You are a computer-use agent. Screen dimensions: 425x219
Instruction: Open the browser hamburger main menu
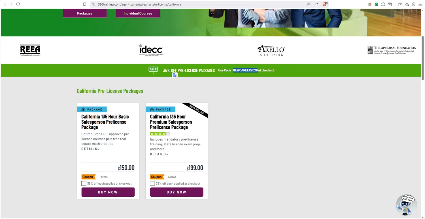420,4
